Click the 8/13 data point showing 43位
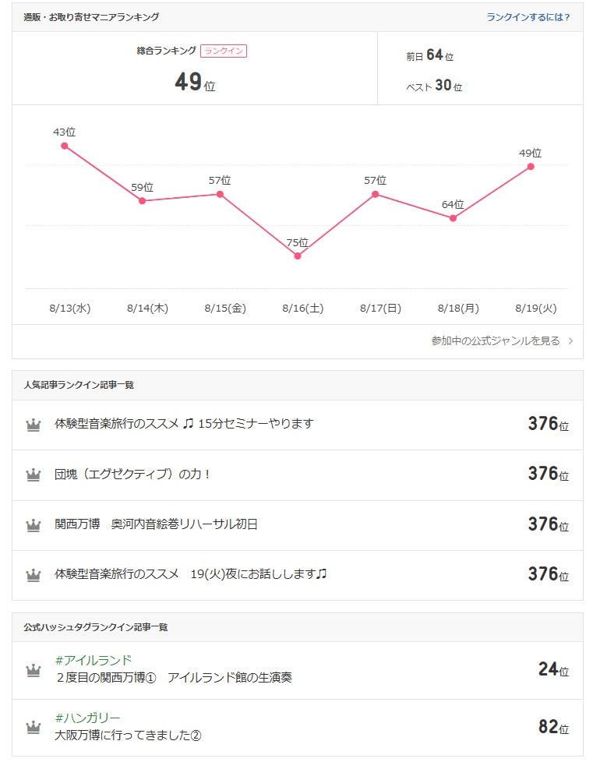593x762 pixels. click(x=65, y=146)
